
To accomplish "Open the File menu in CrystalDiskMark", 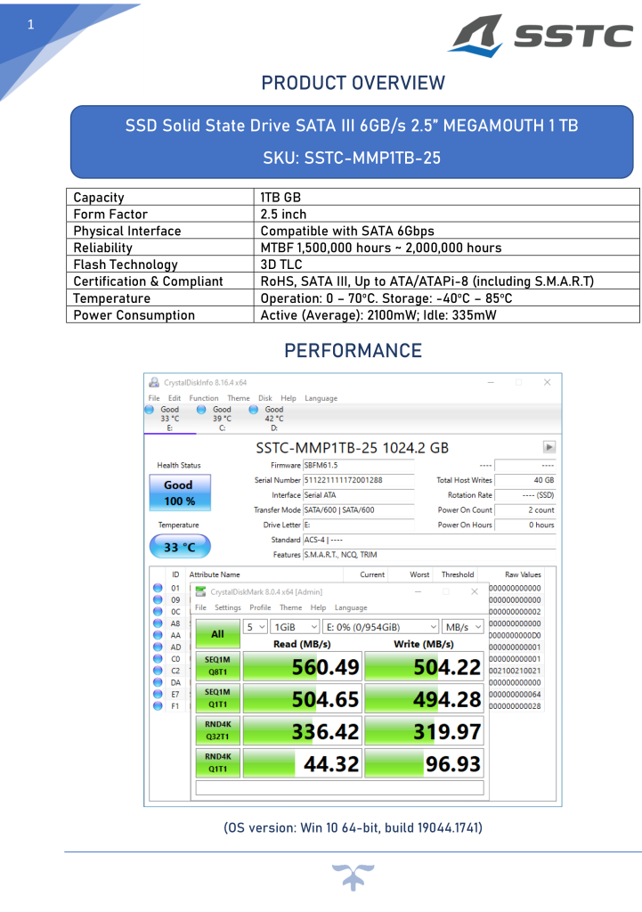I will click(x=200, y=607).
